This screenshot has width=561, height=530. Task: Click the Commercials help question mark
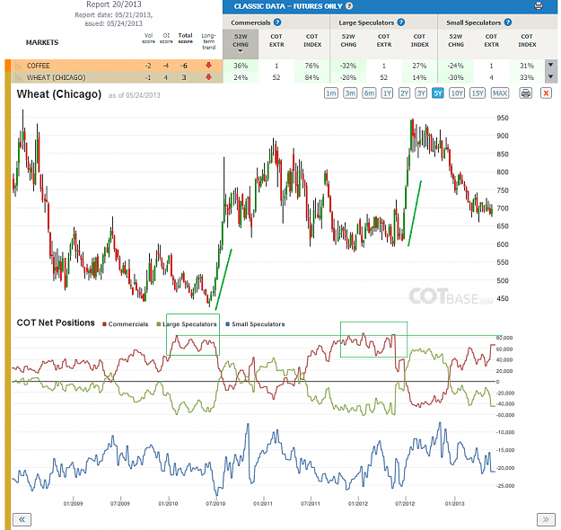coord(277,22)
